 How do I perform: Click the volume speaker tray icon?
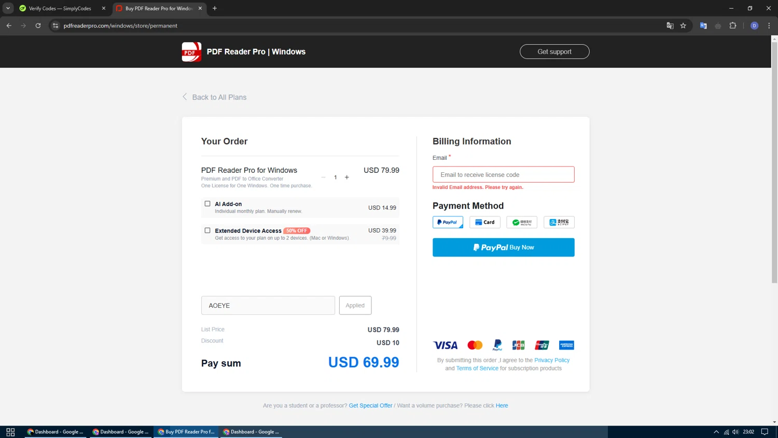[x=735, y=432]
